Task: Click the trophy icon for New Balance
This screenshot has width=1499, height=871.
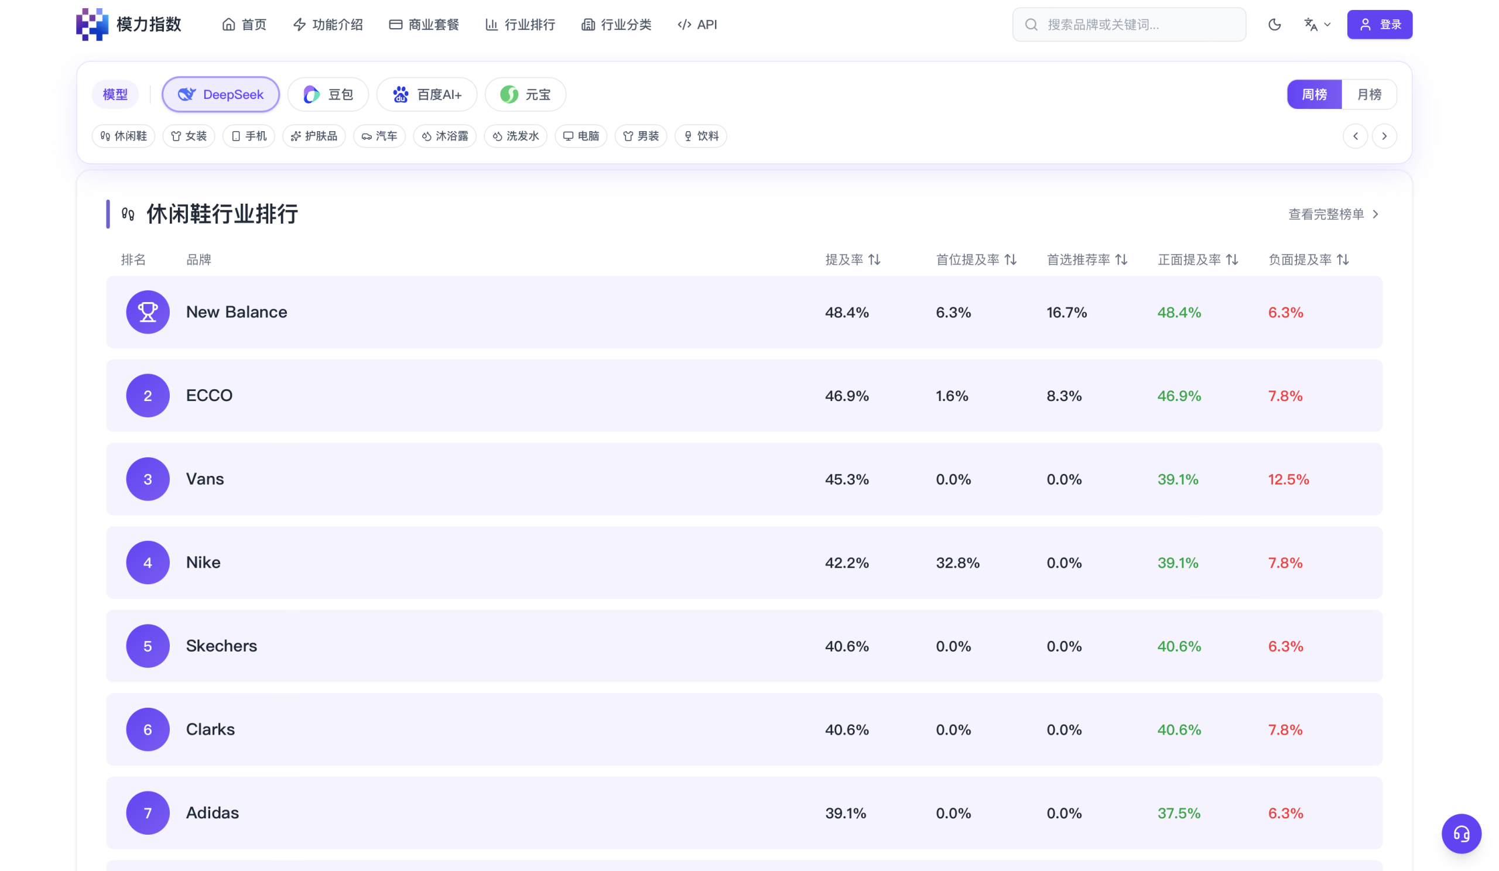Action: (148, 312)
